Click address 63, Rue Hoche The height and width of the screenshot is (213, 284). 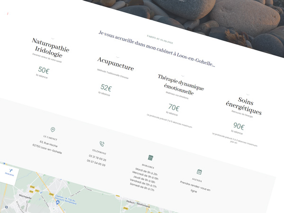point(49,144)
